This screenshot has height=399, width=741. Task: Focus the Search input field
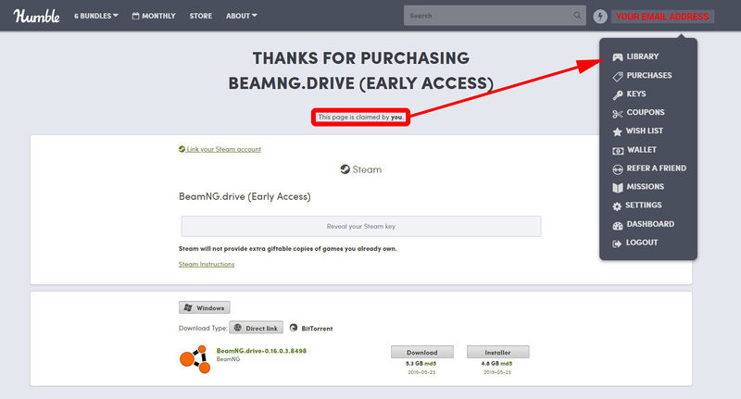489,16
